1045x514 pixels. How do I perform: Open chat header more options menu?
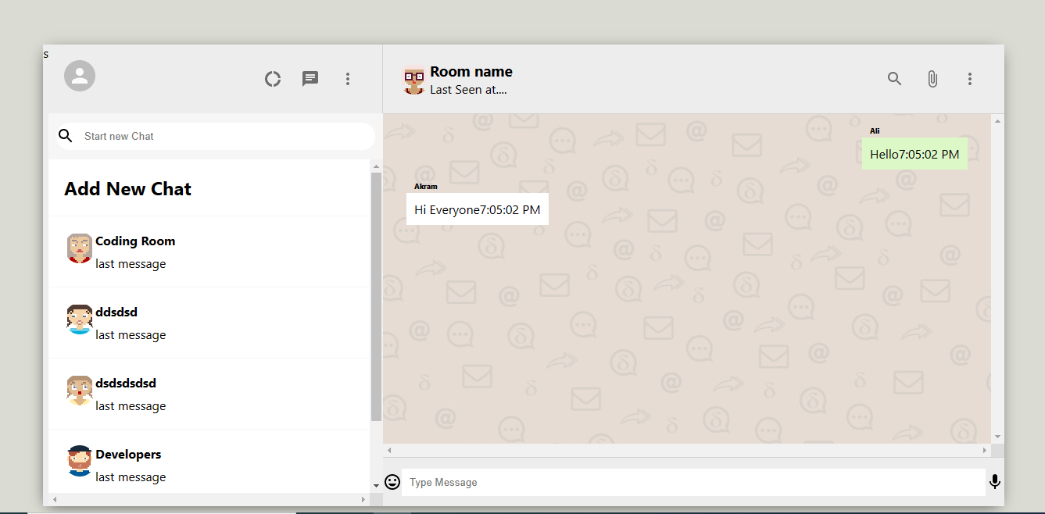970,79
